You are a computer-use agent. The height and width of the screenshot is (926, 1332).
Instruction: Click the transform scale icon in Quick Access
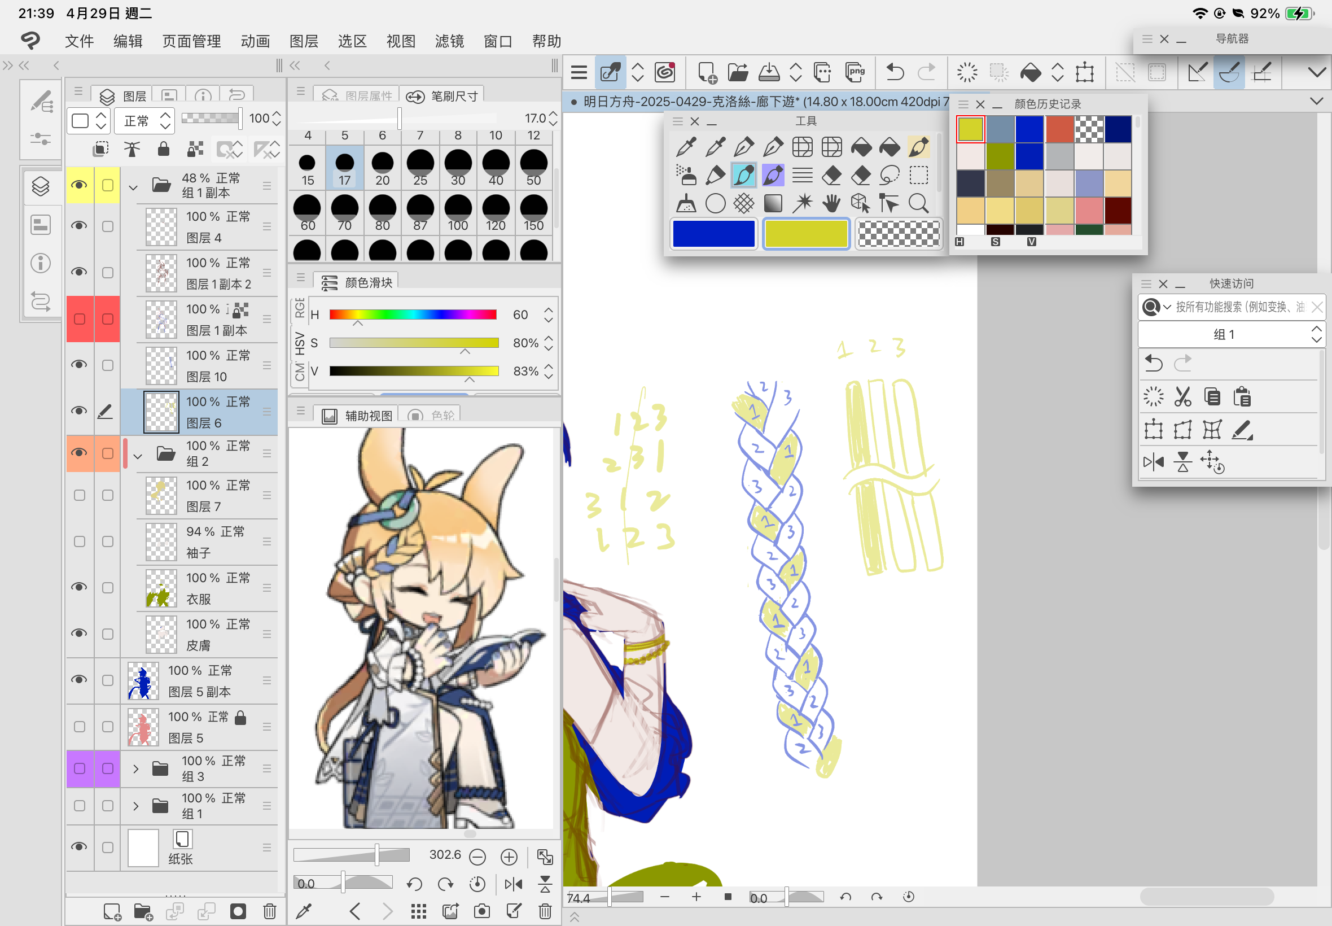pos(1154,430)
